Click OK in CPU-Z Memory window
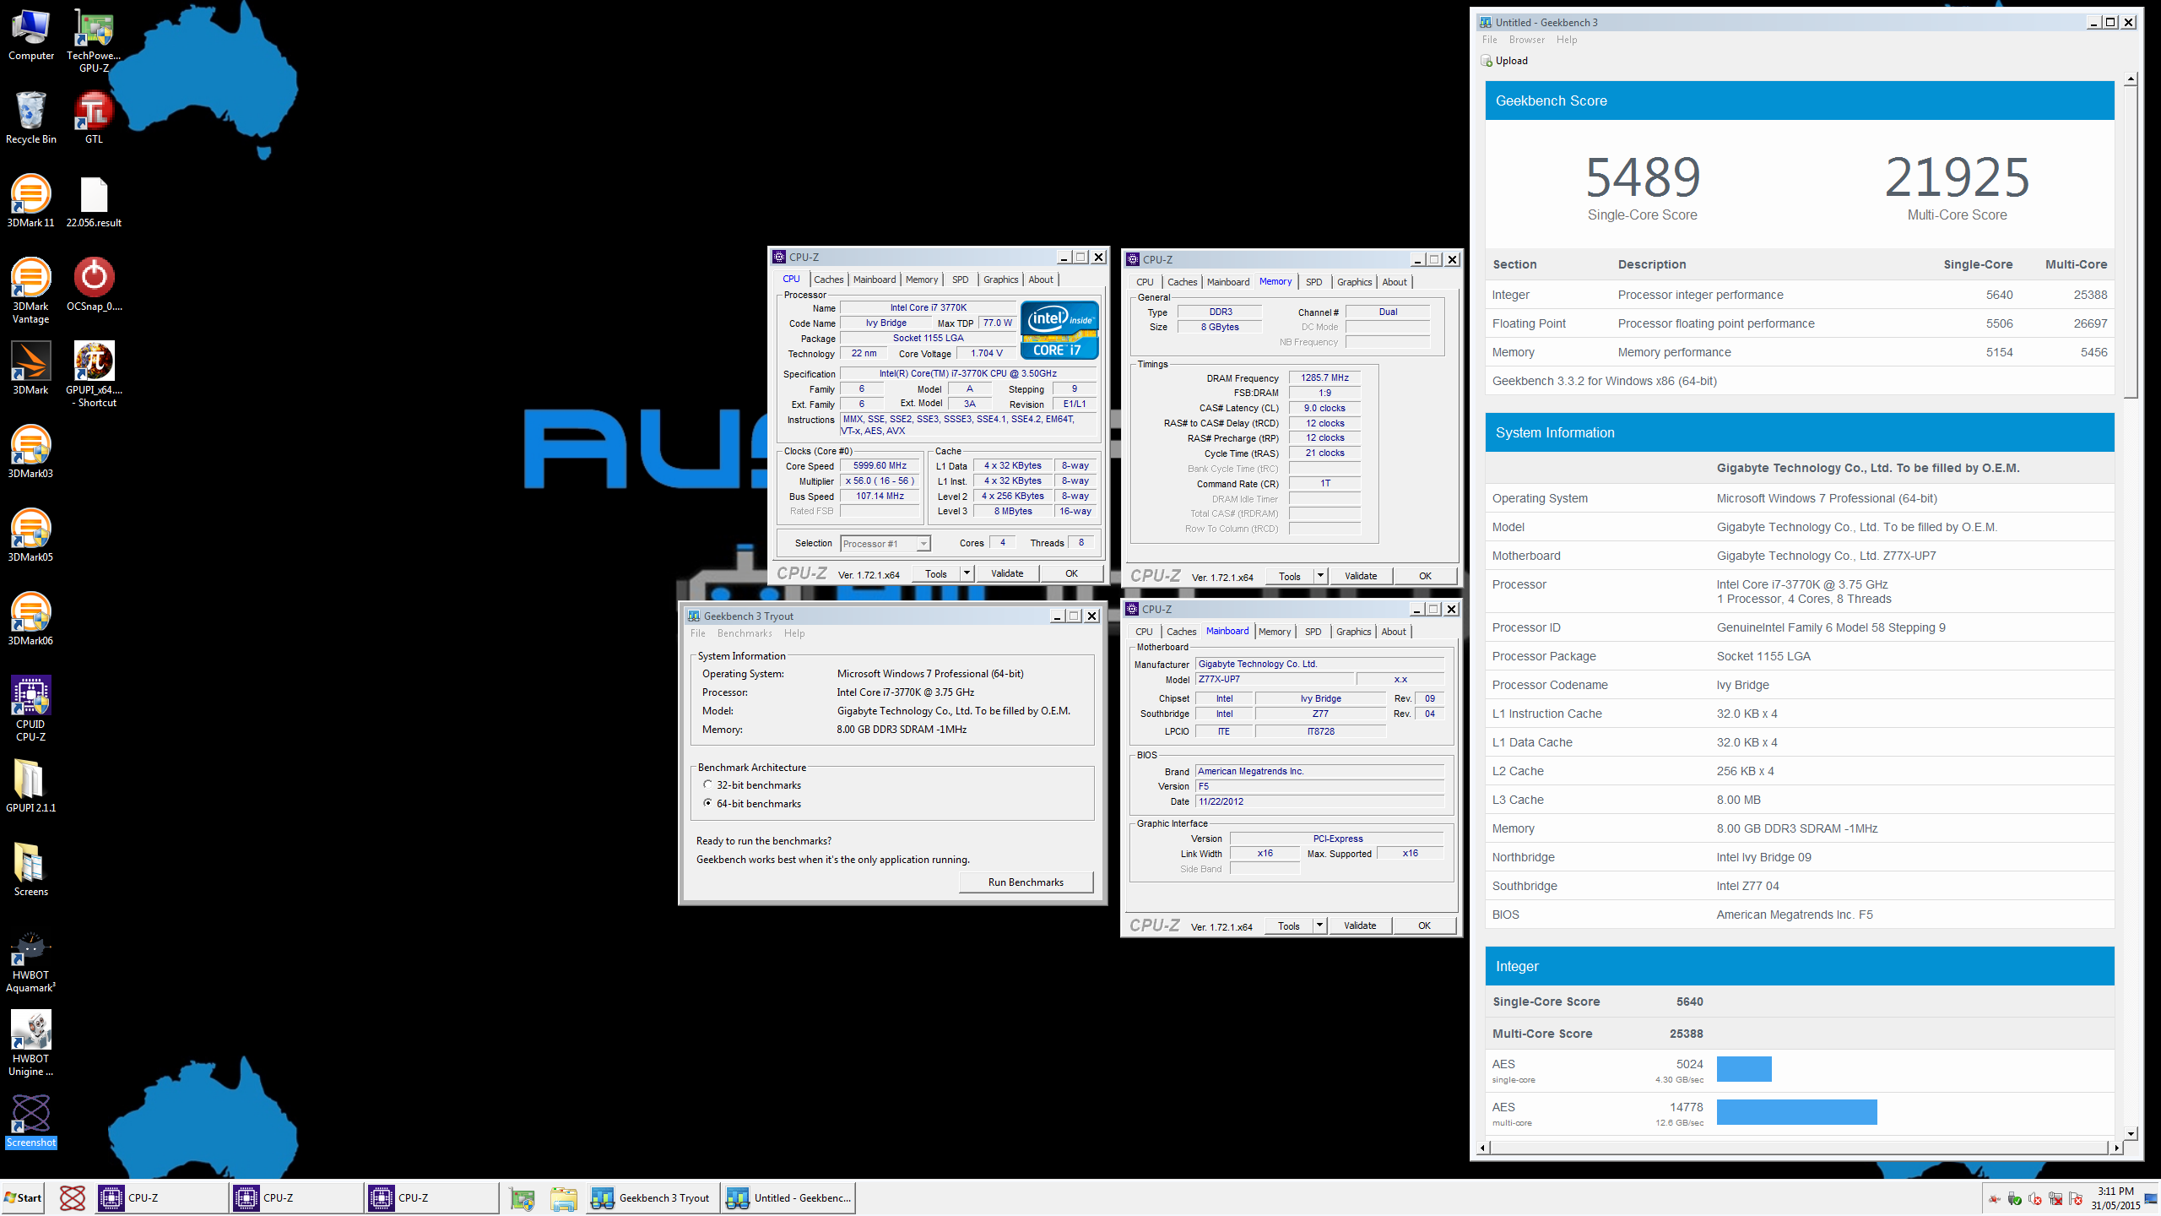 pos(1425,576)
